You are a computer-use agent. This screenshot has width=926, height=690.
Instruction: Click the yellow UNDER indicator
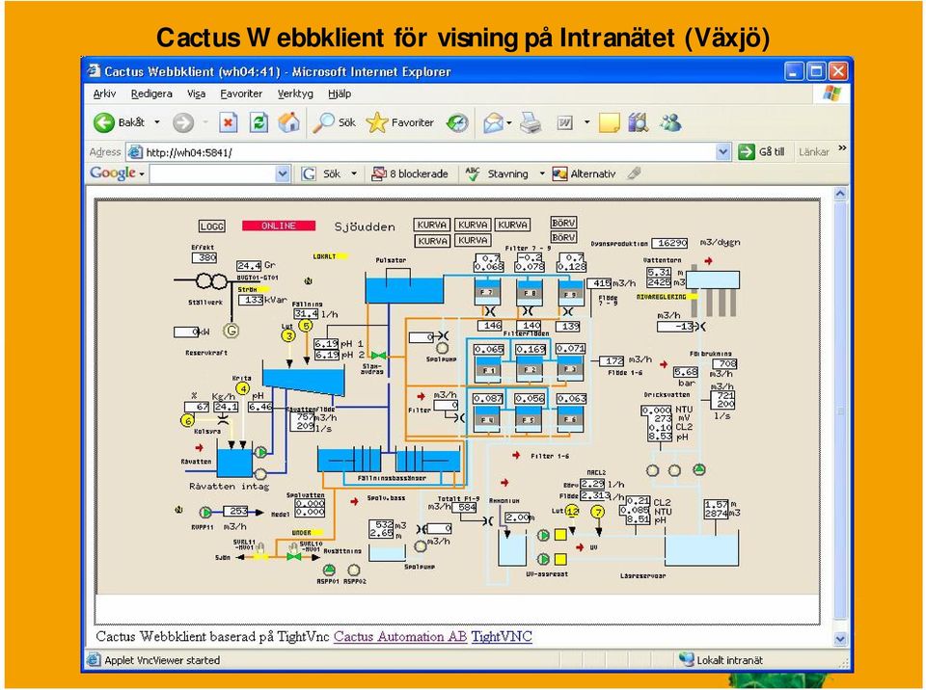[x=307, y=533]
